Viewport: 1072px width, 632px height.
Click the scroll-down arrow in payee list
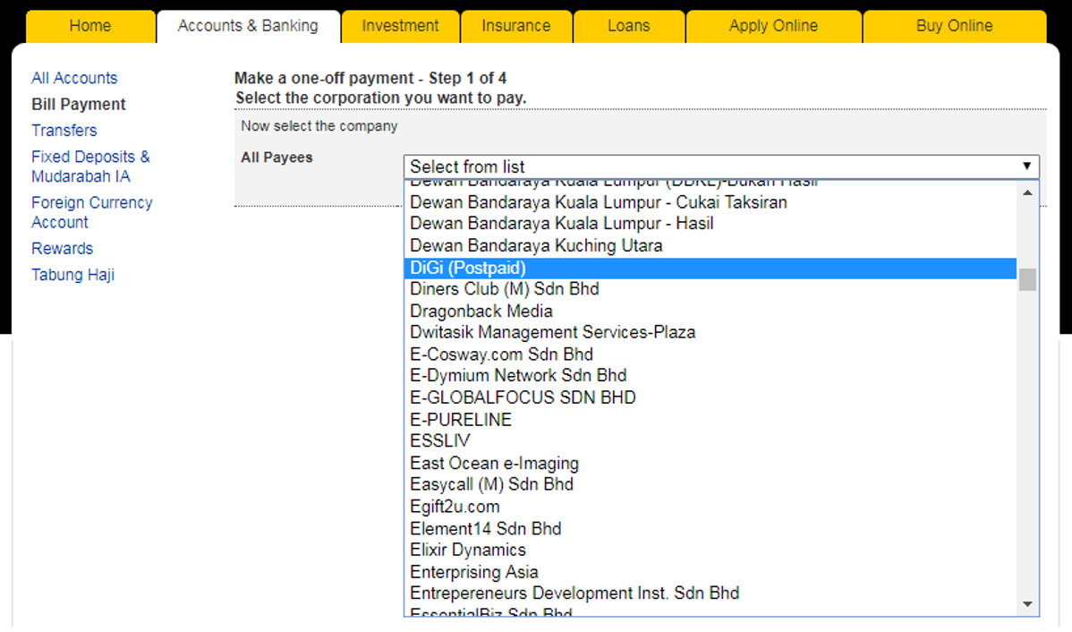click(x=1027, y=604)
